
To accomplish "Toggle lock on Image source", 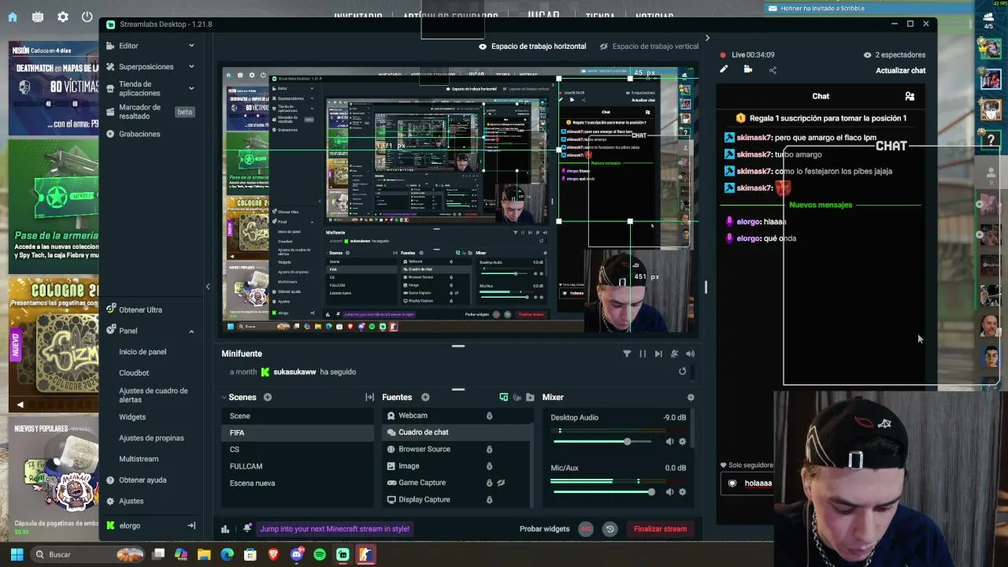I will 489,466.
